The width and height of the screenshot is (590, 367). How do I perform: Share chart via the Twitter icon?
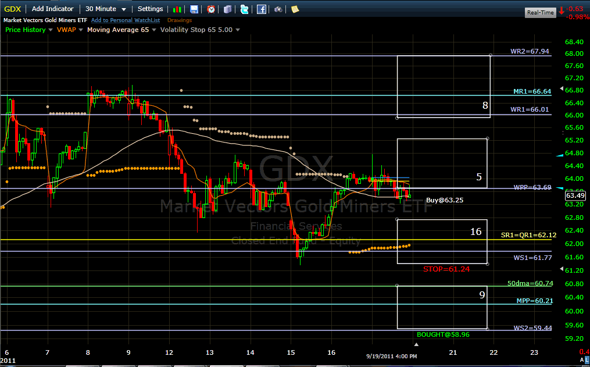pyautogui.click(x=245, y=9)
